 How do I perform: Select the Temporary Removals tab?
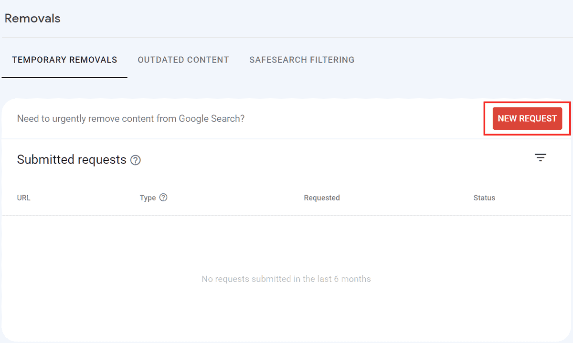(x=64, y=60)
